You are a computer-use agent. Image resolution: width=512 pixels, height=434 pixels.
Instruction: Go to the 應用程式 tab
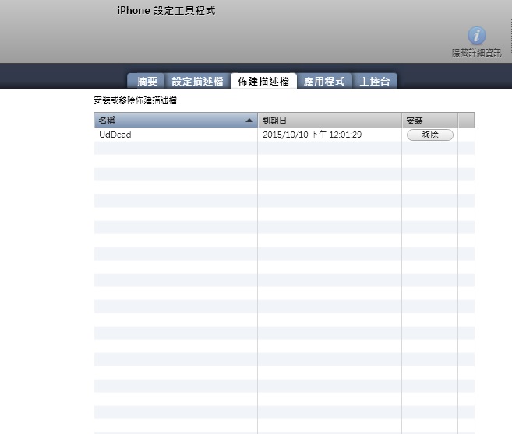point(324,81)
